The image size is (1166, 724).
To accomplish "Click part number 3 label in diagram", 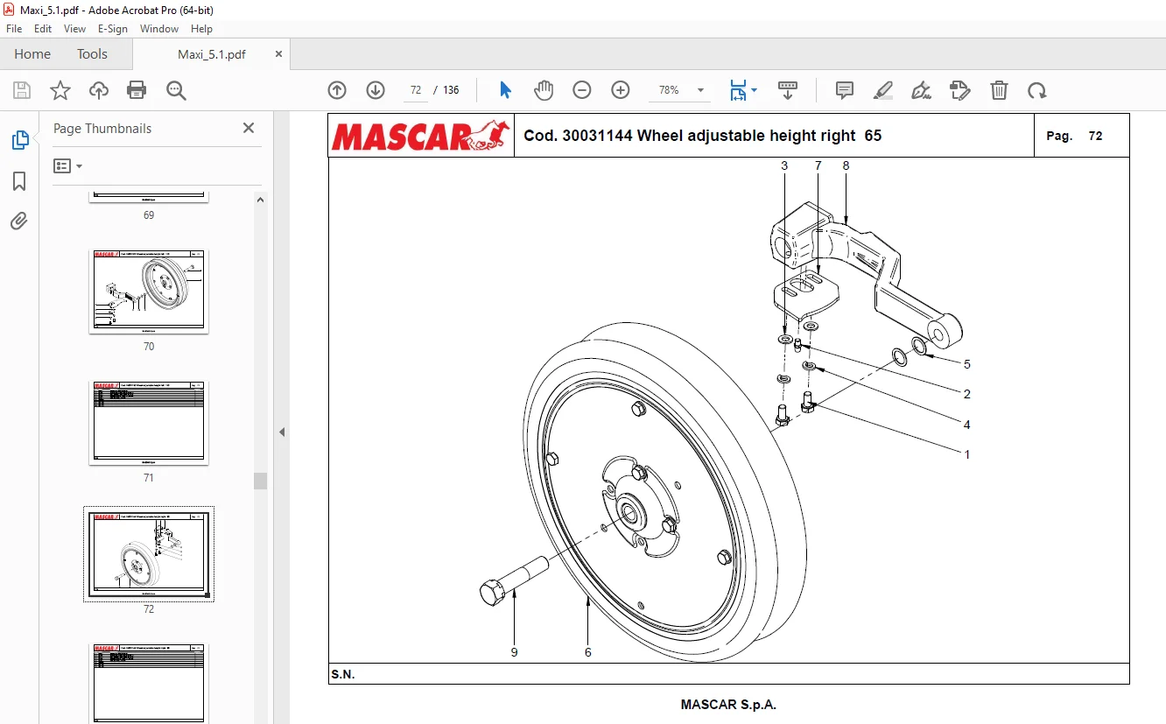I will (x=784, y=165).
